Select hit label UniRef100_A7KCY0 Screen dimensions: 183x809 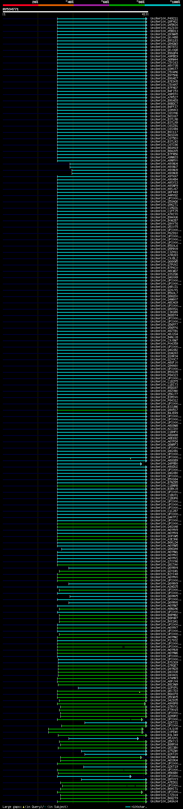[x=164, y=214]
